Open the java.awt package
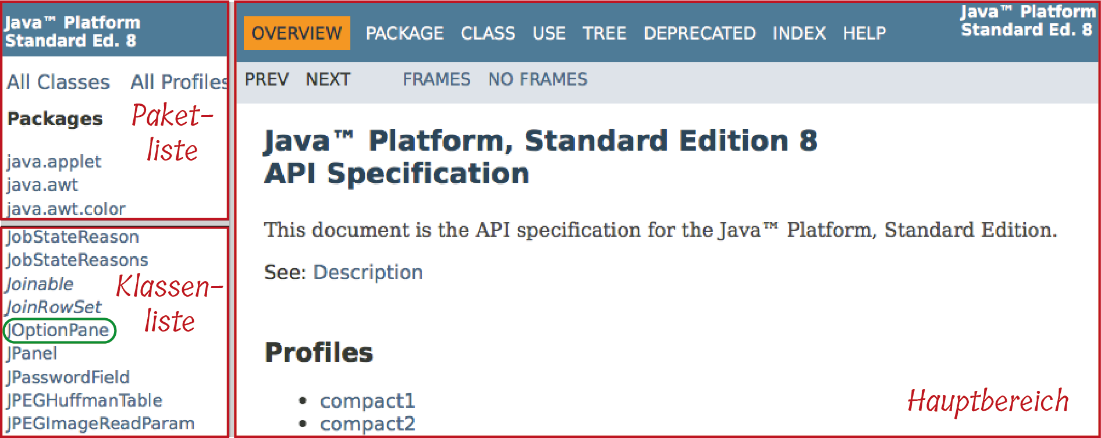This screenshot has height=438, width=1101. tap(42, 185)
